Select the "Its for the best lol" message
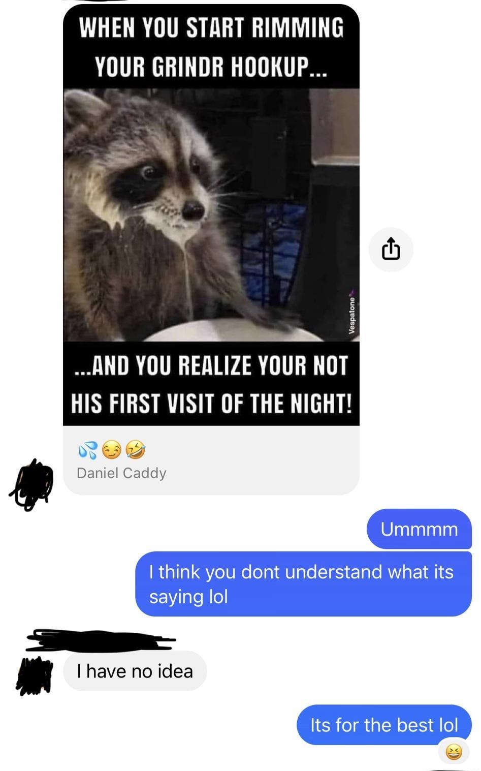Viewport: 481px width, 771px height. [384, 725]
